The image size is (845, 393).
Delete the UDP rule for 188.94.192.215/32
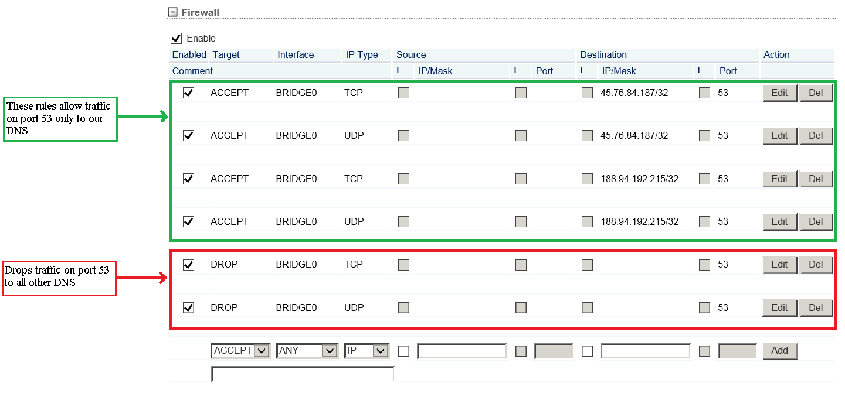(816, 221)
